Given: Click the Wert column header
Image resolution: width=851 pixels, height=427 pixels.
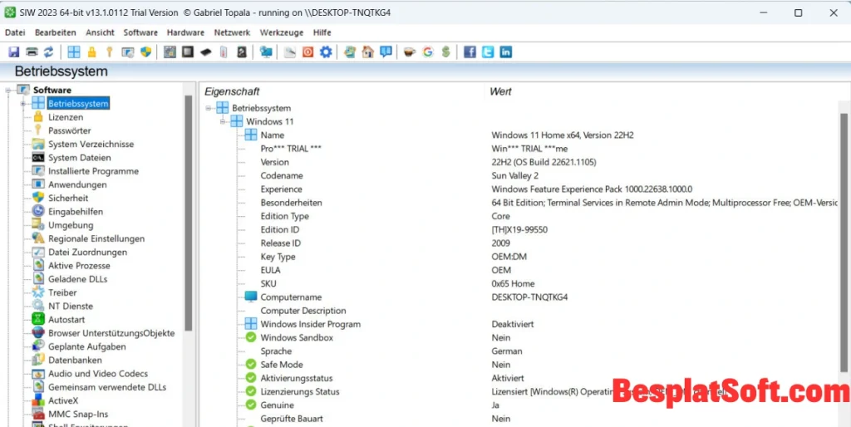Looking at the screenshot, I should pos(500,91).
